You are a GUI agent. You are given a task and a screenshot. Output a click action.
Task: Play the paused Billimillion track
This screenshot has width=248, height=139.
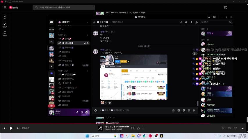click(x=11, y=128)
